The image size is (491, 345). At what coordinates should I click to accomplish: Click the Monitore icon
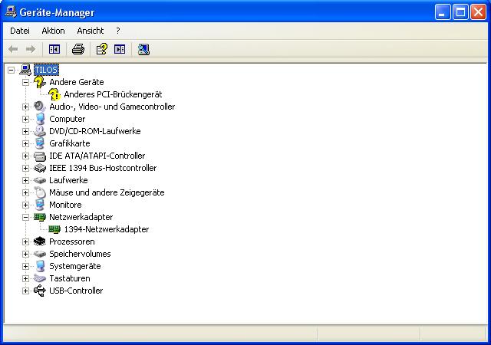40,205
